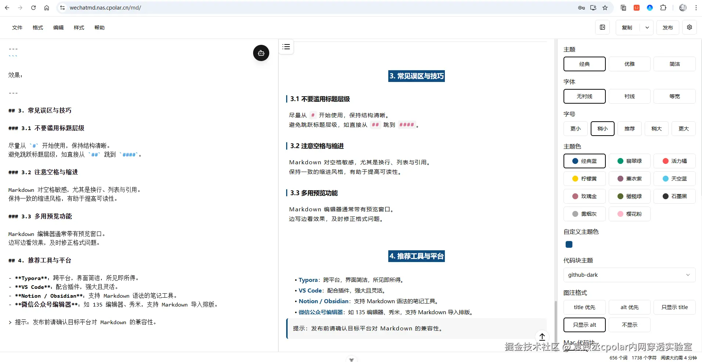Screen dimensions: 702x362
Task: Open the table of contents list icon
Action: coord(286,47)
